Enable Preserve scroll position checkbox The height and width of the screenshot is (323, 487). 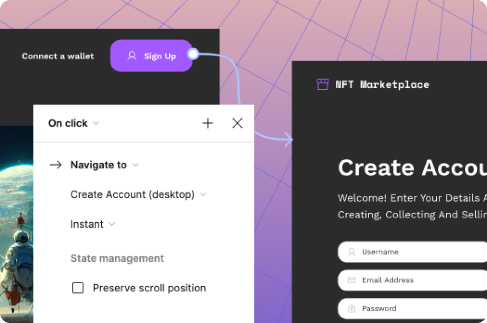pyautogui.click(x=78, y=288)
